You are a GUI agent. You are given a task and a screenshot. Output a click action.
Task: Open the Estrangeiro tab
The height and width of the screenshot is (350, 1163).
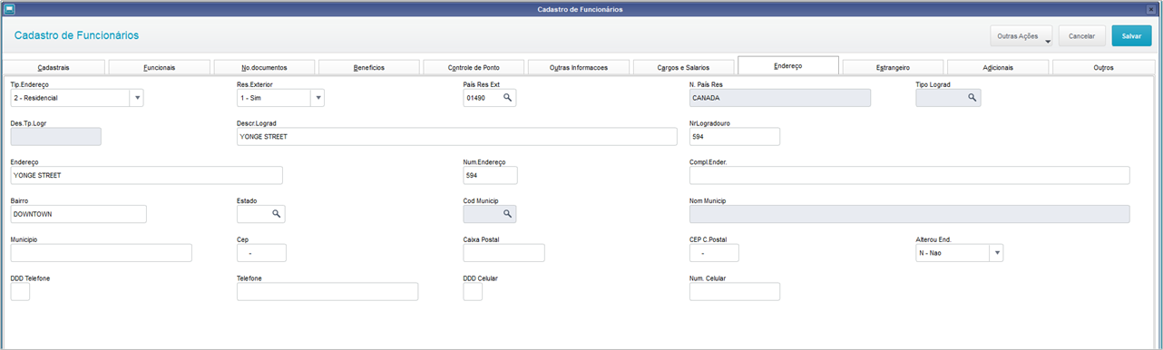point(893,68)
